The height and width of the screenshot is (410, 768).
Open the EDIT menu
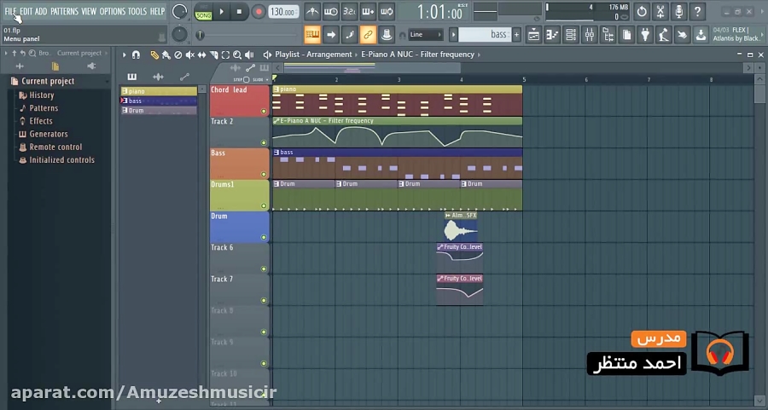point(26,11)
